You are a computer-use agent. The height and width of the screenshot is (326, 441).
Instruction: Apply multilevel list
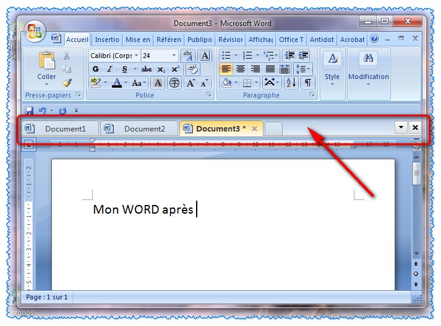[x=269, y=56]
